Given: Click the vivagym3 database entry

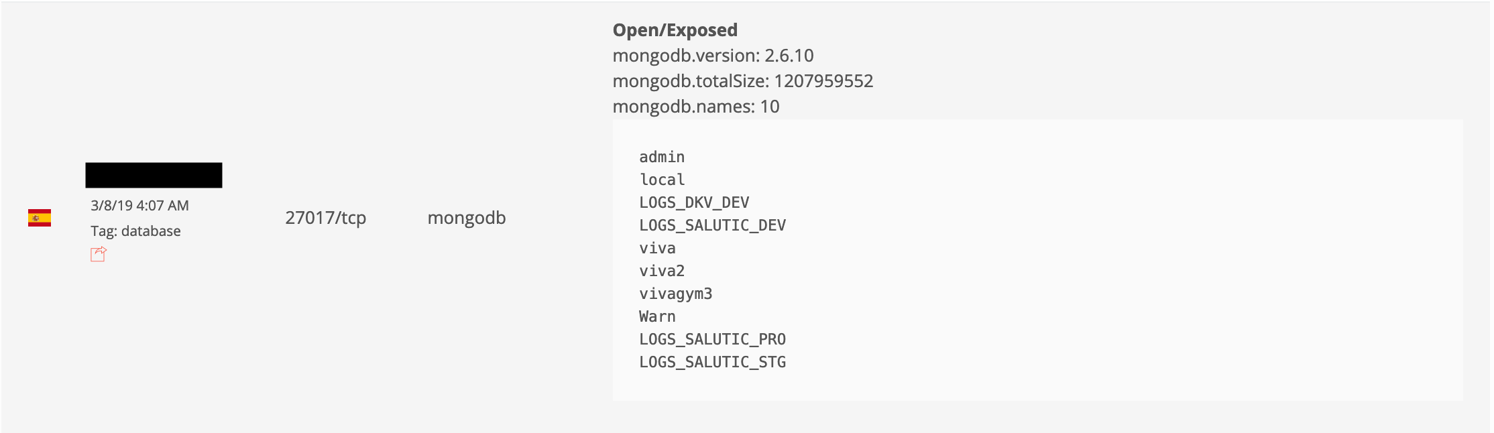Looking at the screenshot, I should point(675,294).
